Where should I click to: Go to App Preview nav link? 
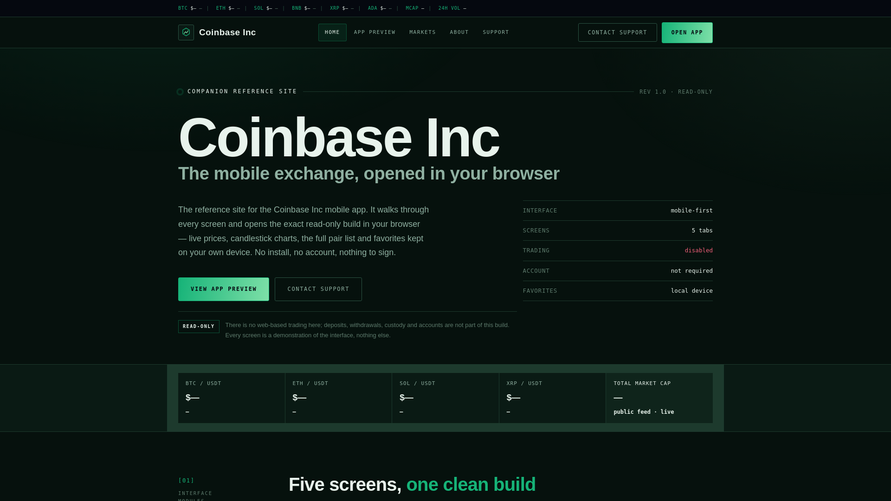coord(374,32)
